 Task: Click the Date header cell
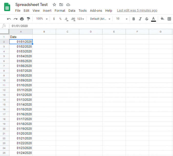pos(21,37)
